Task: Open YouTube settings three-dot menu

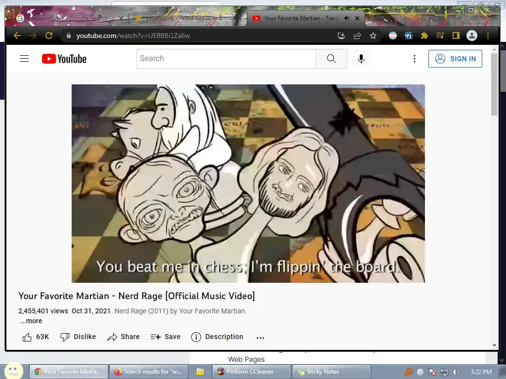Action: [x=415, y=59]
